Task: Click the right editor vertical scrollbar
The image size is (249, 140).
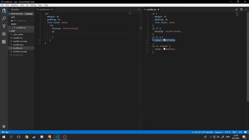Action: click(248, 57)
